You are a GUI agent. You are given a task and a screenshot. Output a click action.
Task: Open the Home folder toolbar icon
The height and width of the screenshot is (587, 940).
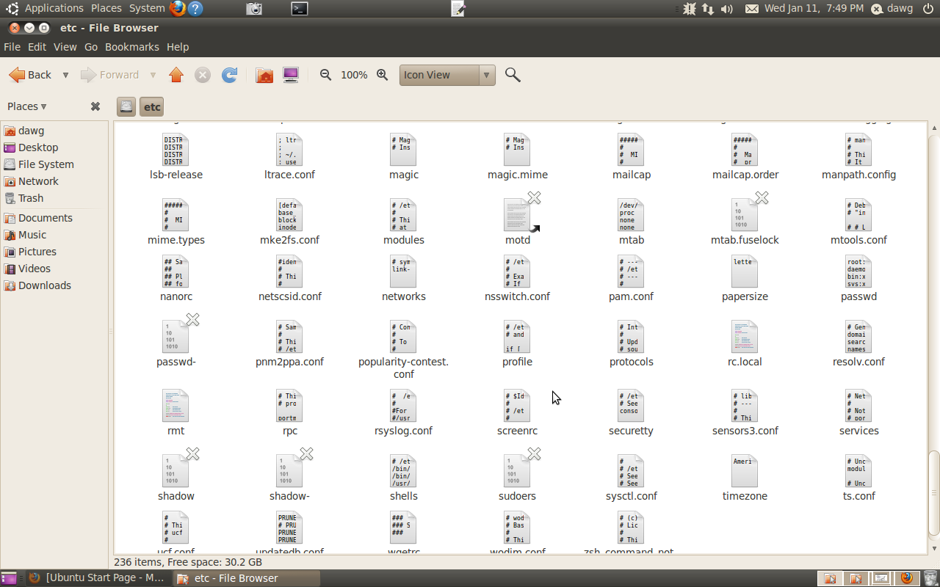pos(264,75)
